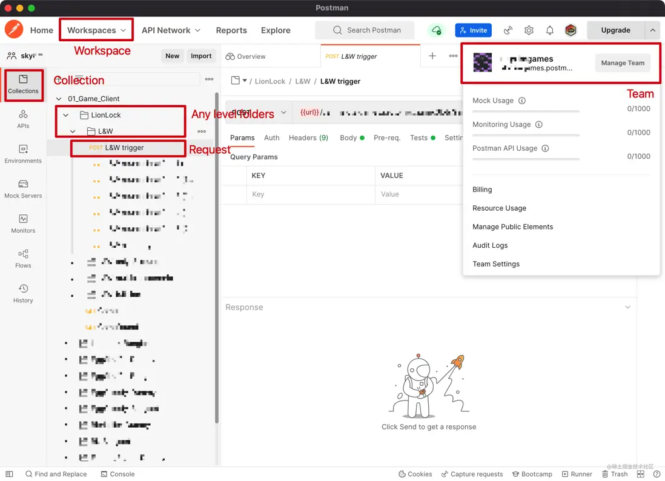Image resolution: width=665 pixels, height=481 pixels.
Task: Toggle the two-pane view icon
Action: coord(640,474)
